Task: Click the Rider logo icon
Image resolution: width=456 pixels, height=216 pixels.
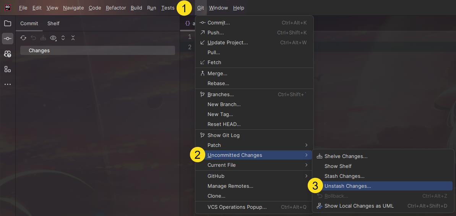Action: coord(8,8)
